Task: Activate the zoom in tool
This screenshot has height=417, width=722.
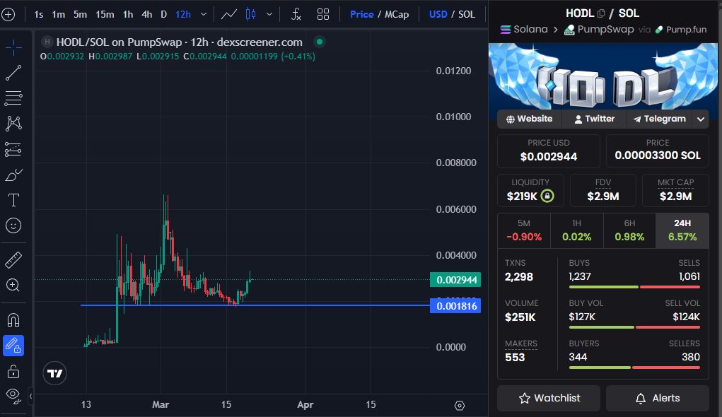Action: [x=13, y=286]
